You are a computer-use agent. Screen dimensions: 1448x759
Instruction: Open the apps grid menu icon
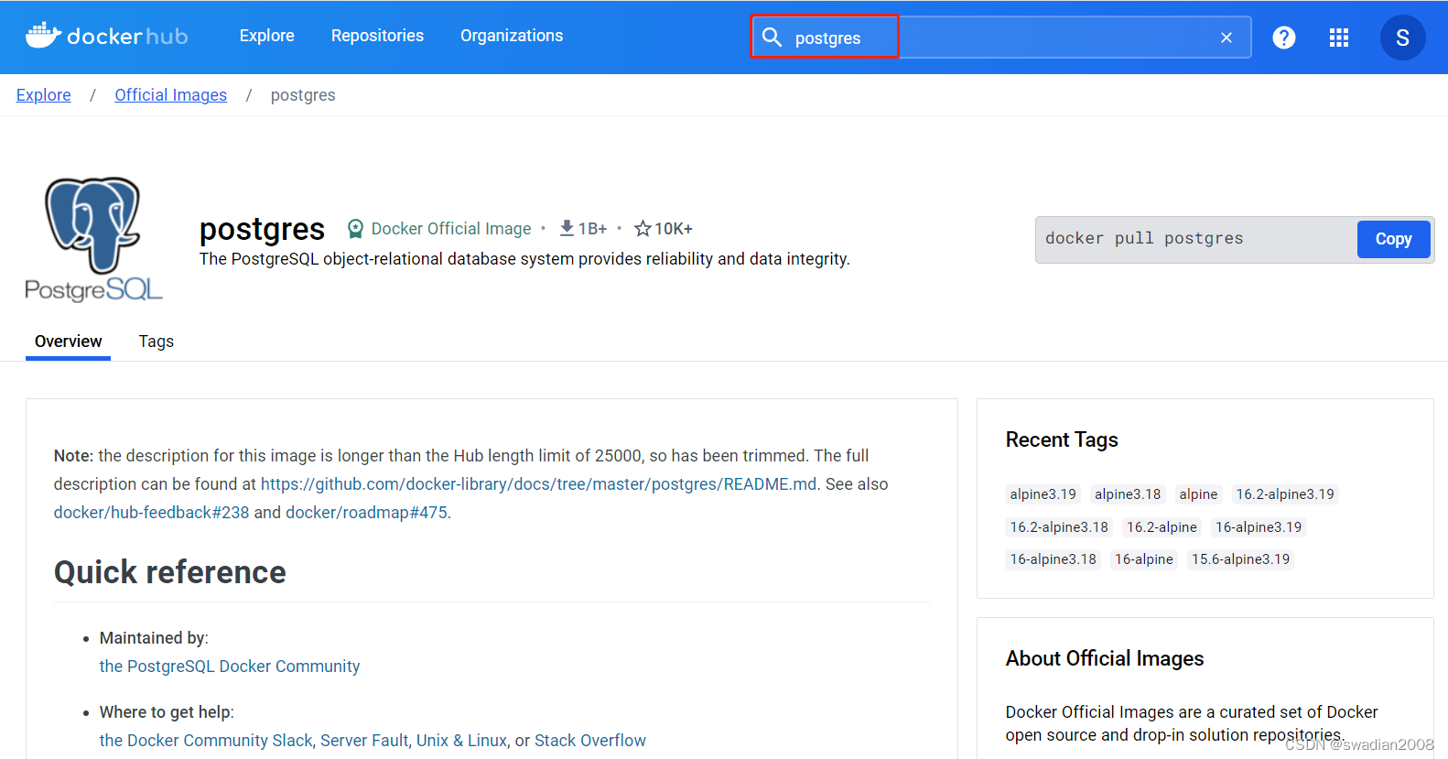coord(1338,38)
